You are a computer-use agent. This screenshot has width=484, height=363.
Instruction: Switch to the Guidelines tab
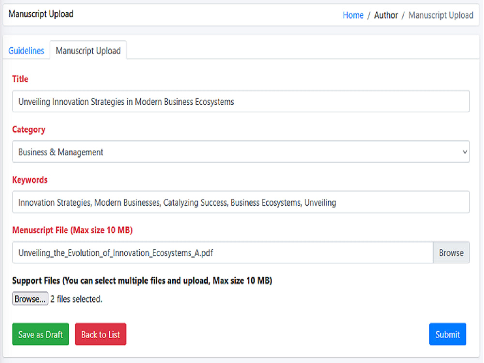click(x=26, y=50)
